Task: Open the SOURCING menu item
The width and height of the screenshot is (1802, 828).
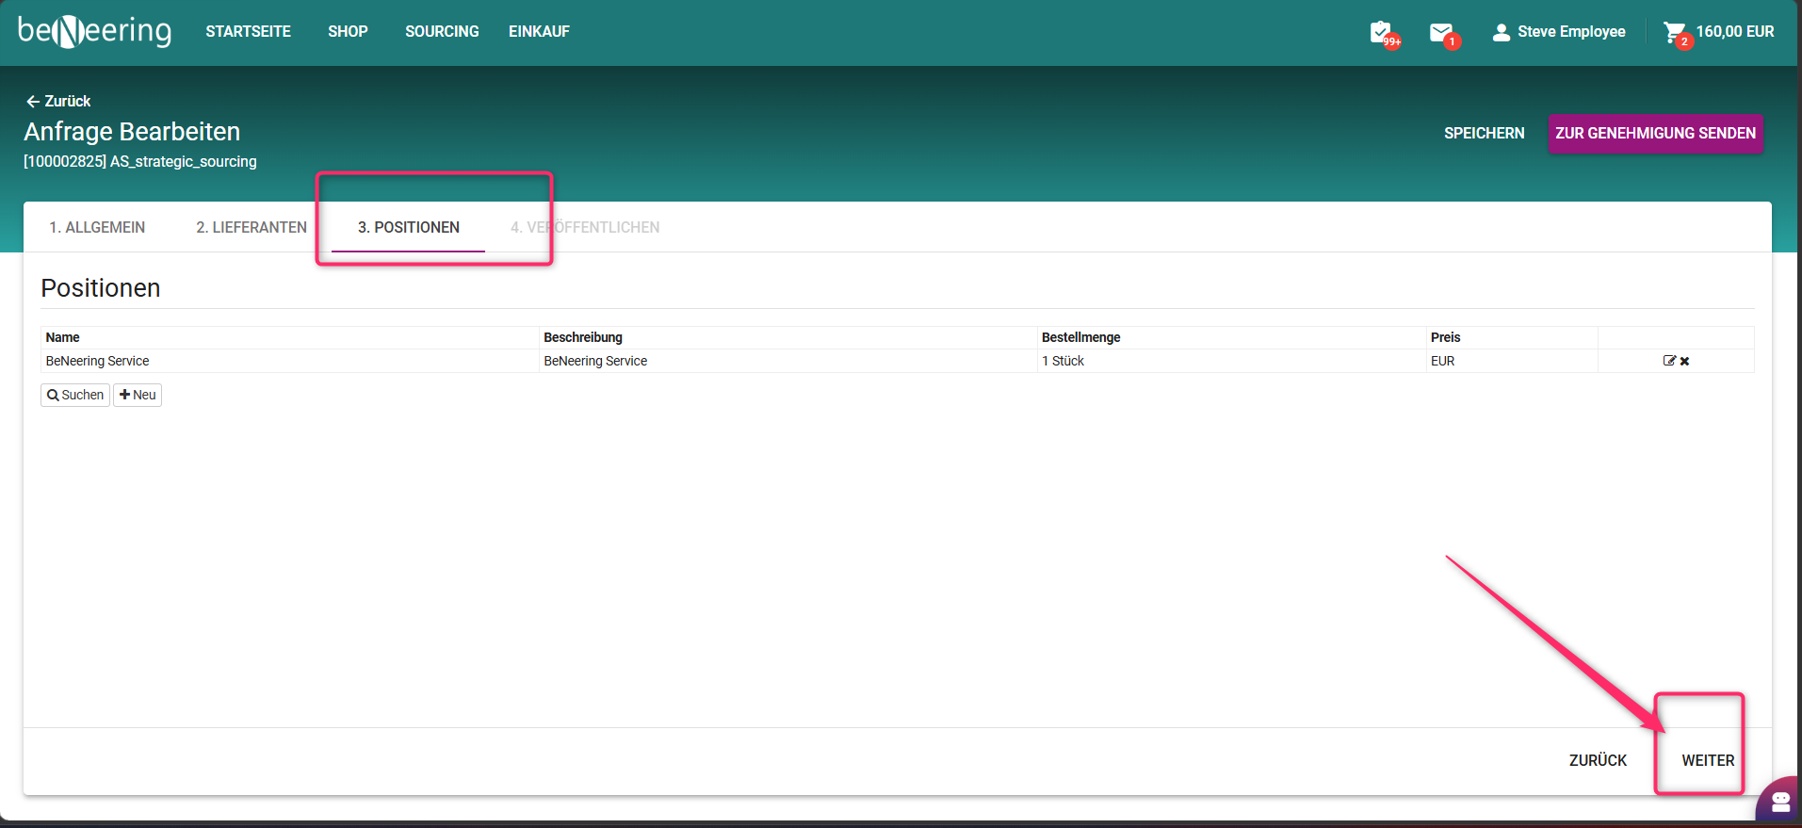Action: click(x=442, y=31)
